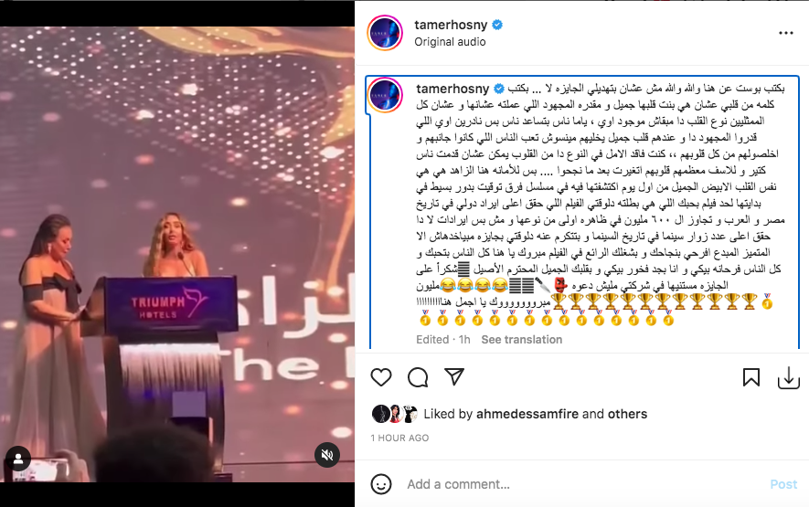Share post with paper plane icon
Screen dimensions: 809x507
454,377
